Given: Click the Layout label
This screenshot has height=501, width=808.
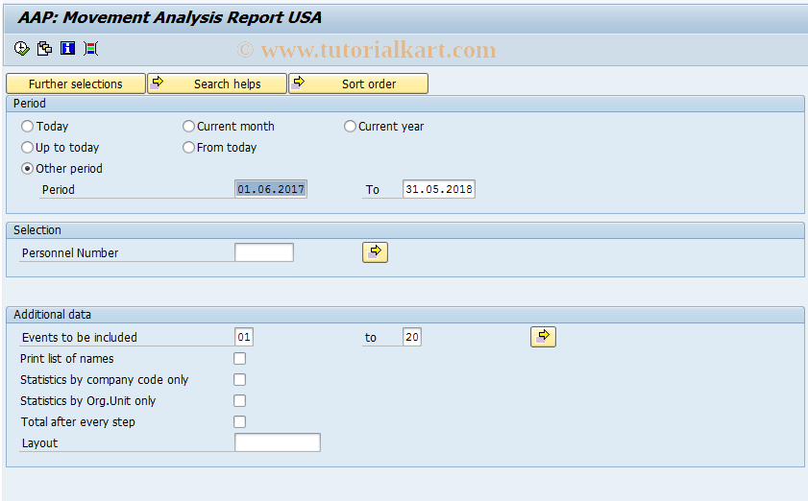Looking at the screenshot, I should coord(39,442).
